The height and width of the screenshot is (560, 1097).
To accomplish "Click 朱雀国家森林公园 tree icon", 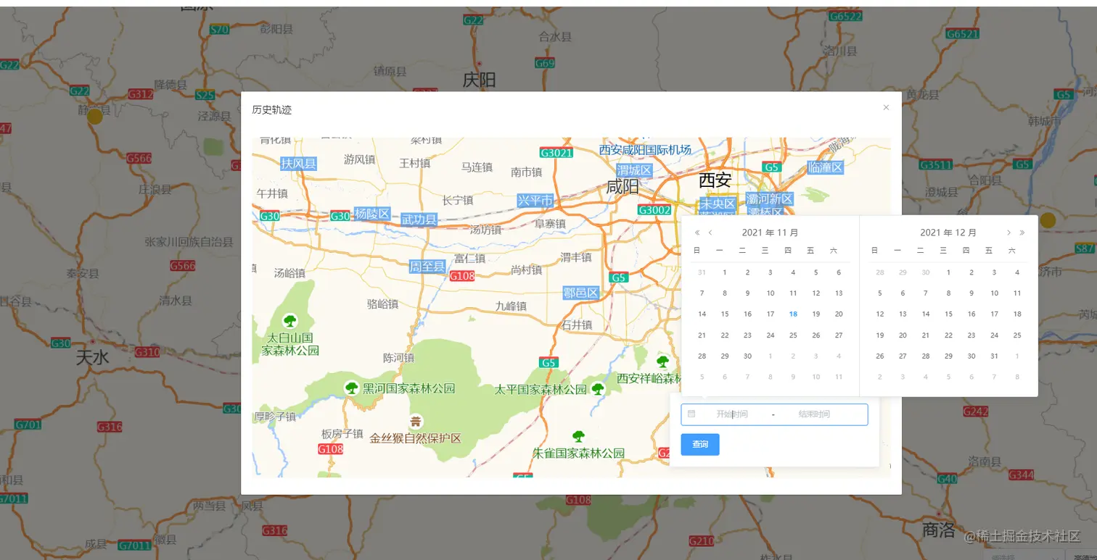I will [578, 436].
